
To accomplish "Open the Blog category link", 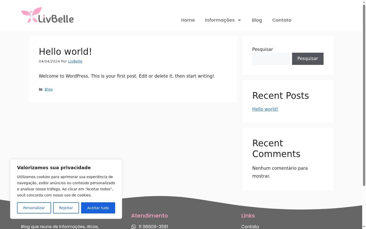I will tap(49, 89).
